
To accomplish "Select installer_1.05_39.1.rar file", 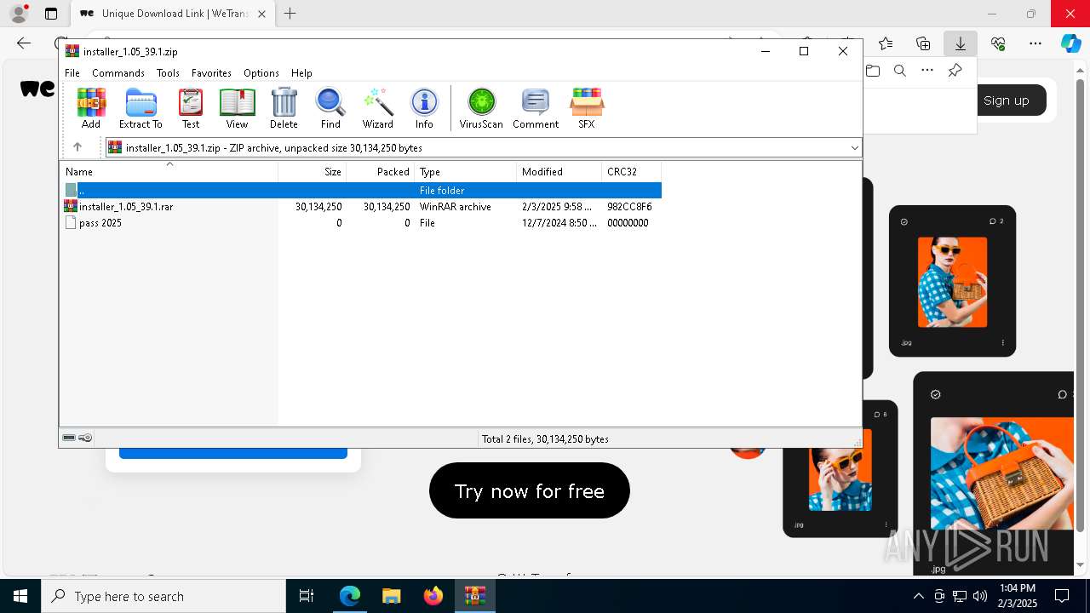I will click(x=126, y=207).
